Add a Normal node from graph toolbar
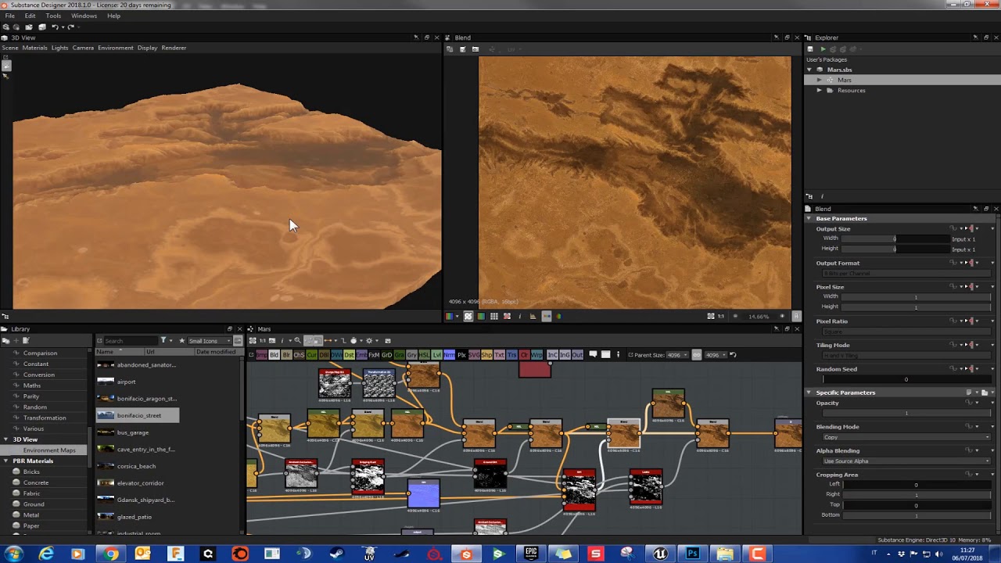 [x=449, y=355]
